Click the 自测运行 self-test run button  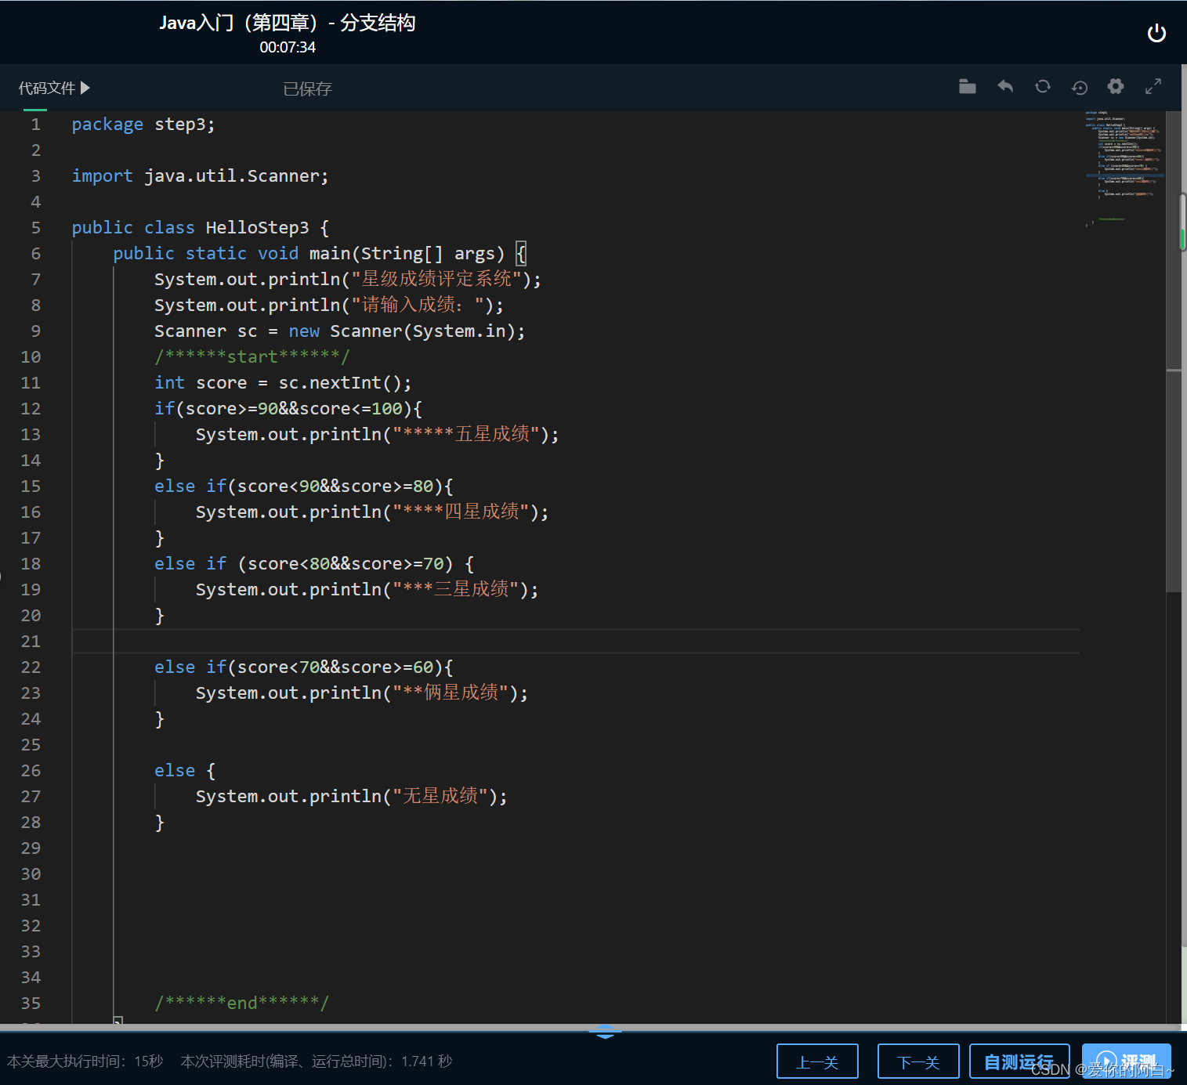coord(1019,1061)
